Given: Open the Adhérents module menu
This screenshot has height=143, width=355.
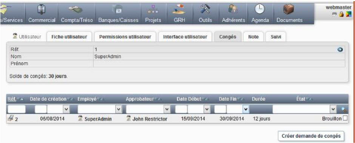Looking at the screenshot, I should 234,14.
